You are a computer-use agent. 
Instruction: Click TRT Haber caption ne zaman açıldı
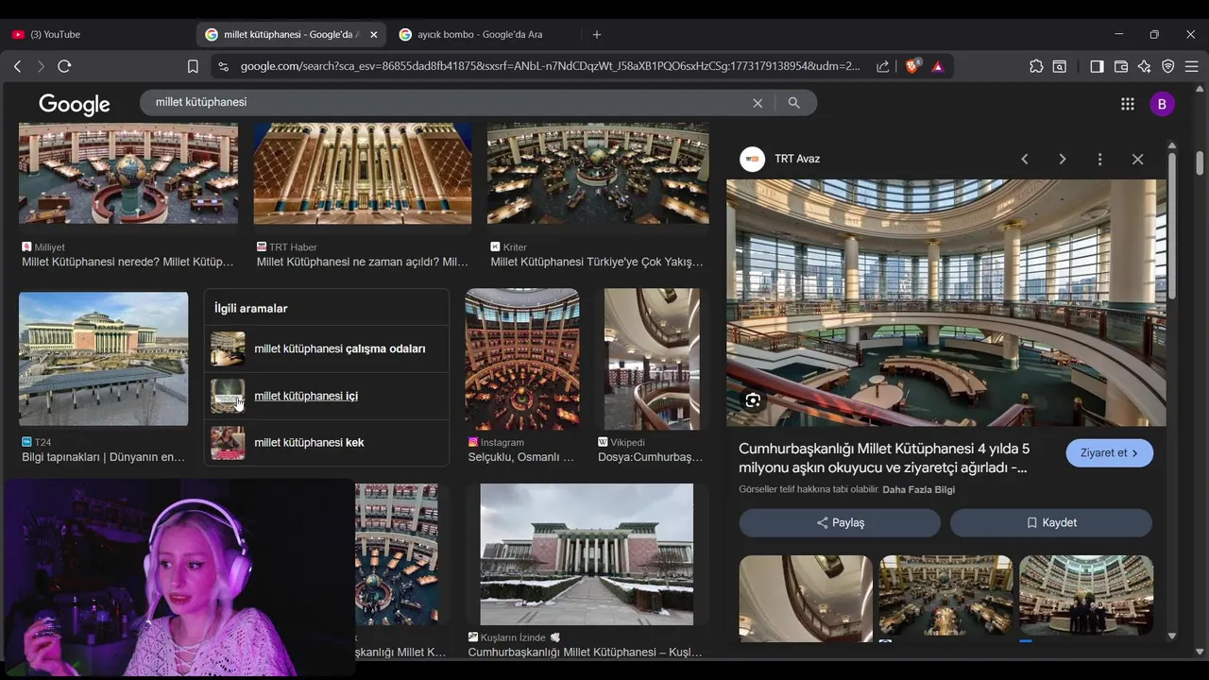pos(363,262)
